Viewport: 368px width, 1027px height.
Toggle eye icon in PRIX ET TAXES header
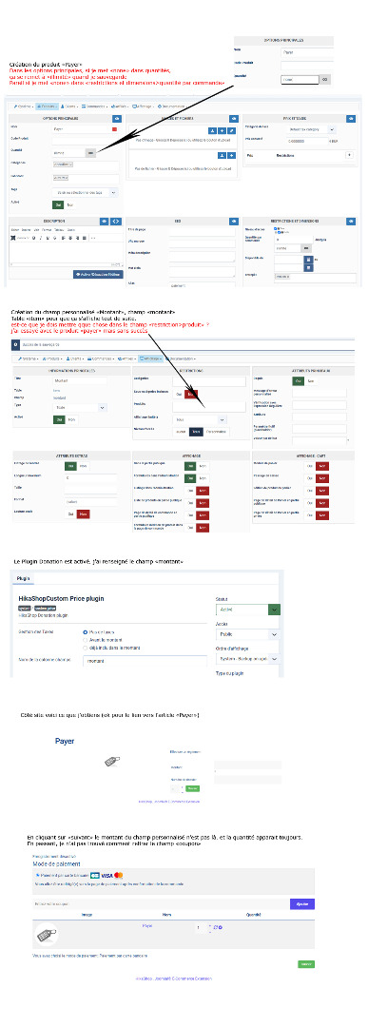[x=351, y=119]
